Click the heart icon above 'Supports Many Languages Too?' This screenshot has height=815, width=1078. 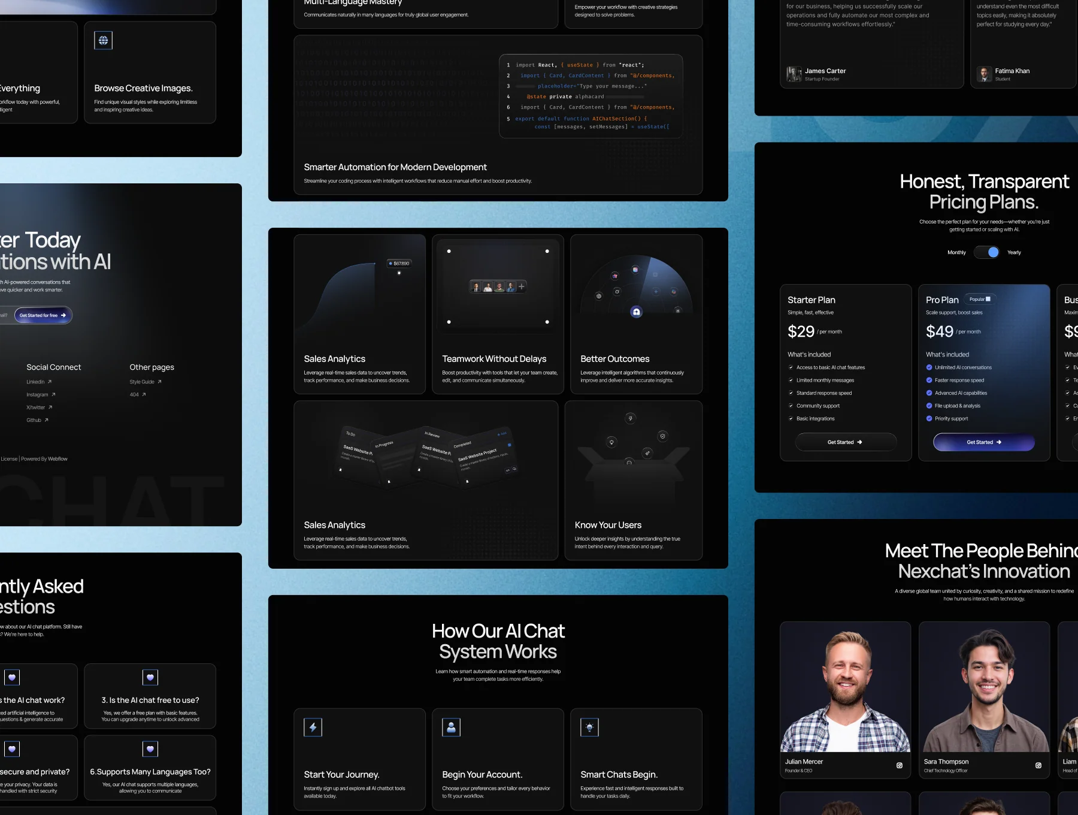coord(150,749)
